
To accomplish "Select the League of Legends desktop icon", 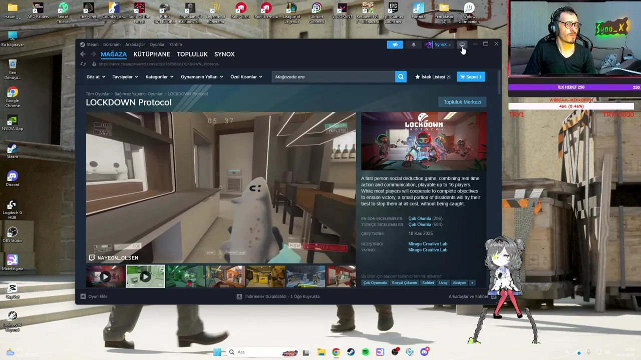I will (x=291, y=12).
